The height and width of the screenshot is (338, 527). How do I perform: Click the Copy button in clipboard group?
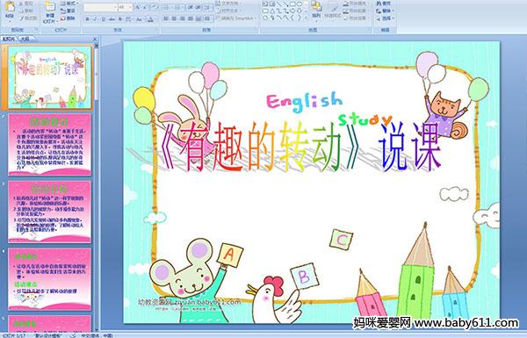(25, 11)
